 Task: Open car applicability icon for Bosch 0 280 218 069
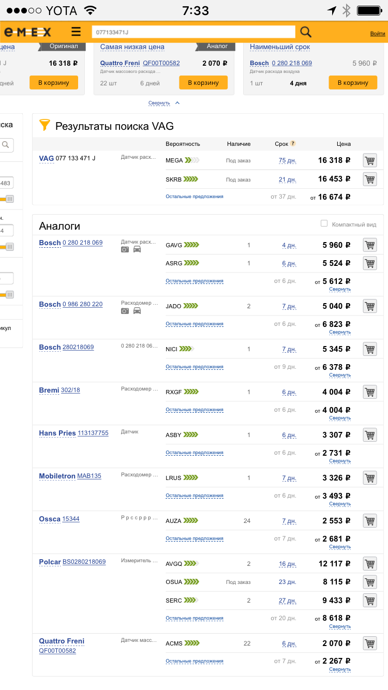click(x=137, y=250)
